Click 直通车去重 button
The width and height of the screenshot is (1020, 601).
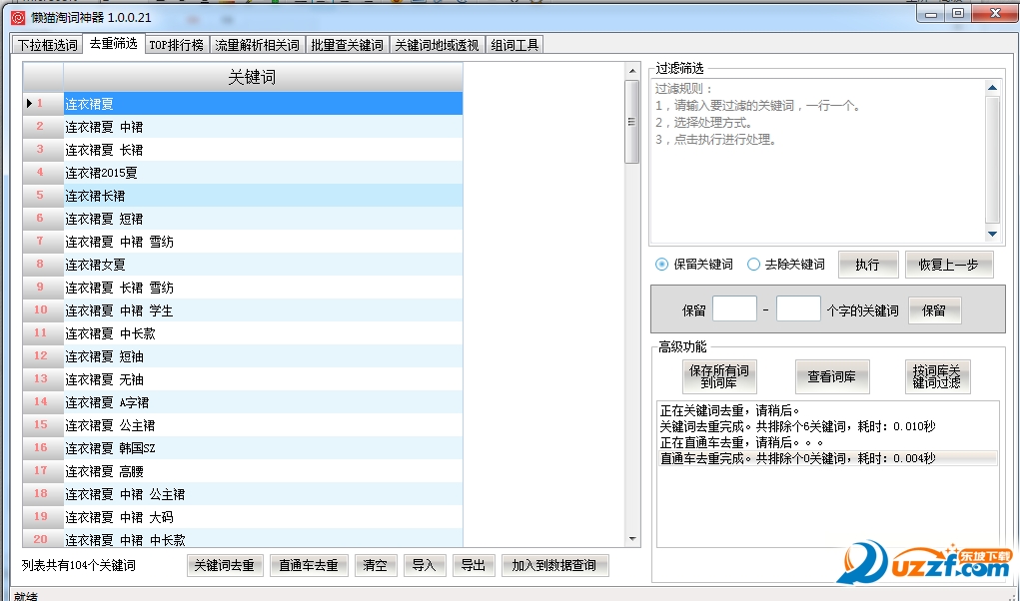point(309,565)
